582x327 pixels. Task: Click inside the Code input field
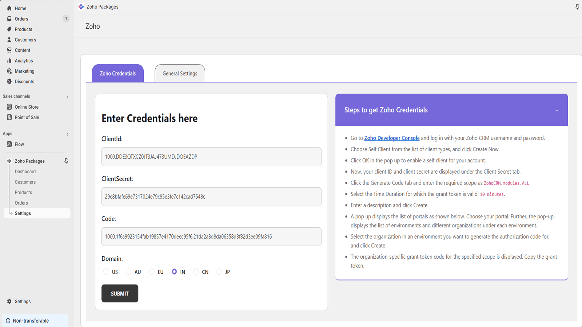(x=211, y=237)
